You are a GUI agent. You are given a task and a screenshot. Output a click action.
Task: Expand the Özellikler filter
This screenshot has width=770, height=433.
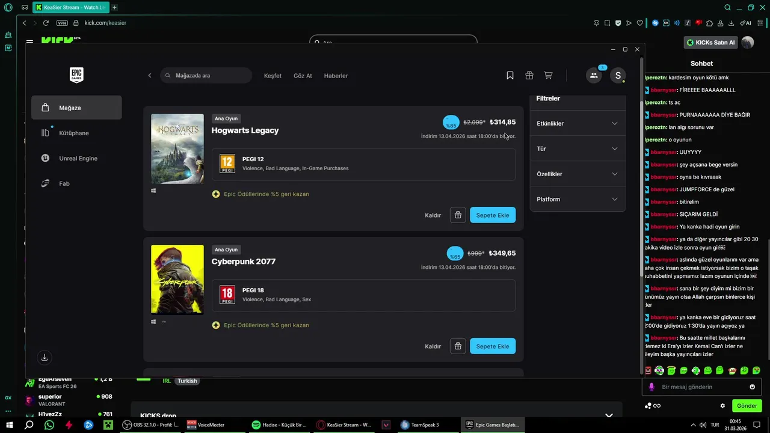pos(577,174)
